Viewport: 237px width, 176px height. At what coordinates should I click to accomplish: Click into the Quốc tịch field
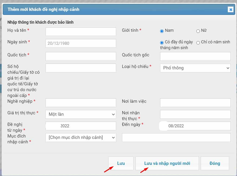point(81,56)
